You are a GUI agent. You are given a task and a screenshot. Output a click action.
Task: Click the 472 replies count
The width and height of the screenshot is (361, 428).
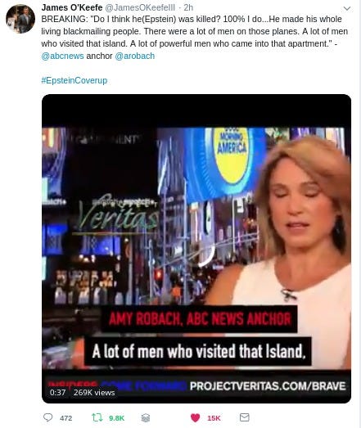[x=65, y=418]
